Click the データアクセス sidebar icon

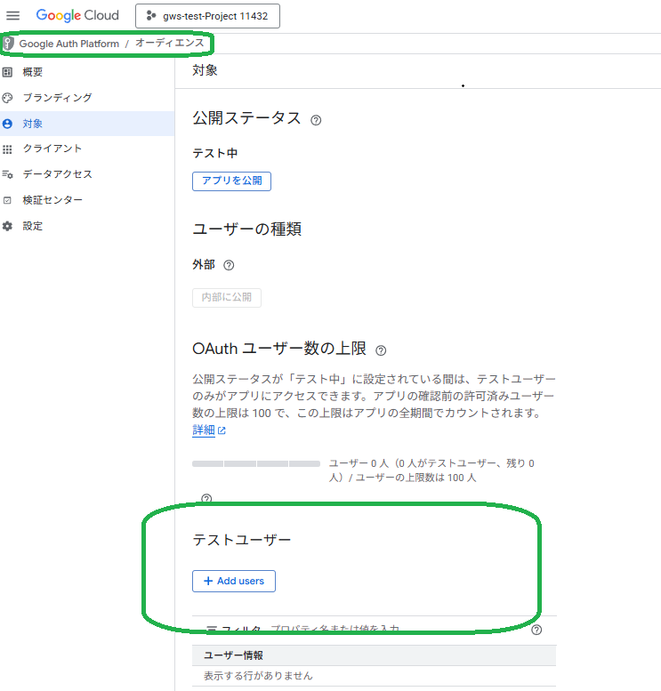pyautogui.click(x=8, y=175)
